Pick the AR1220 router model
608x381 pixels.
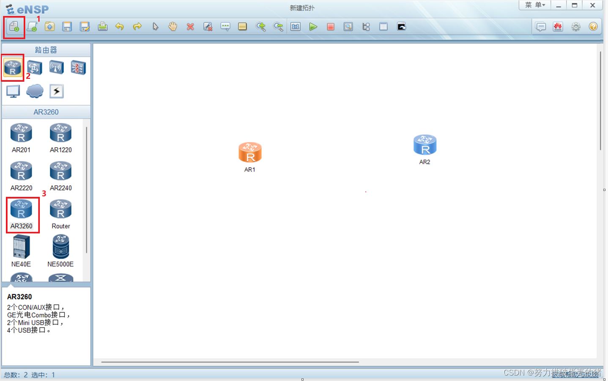[61, 138]
